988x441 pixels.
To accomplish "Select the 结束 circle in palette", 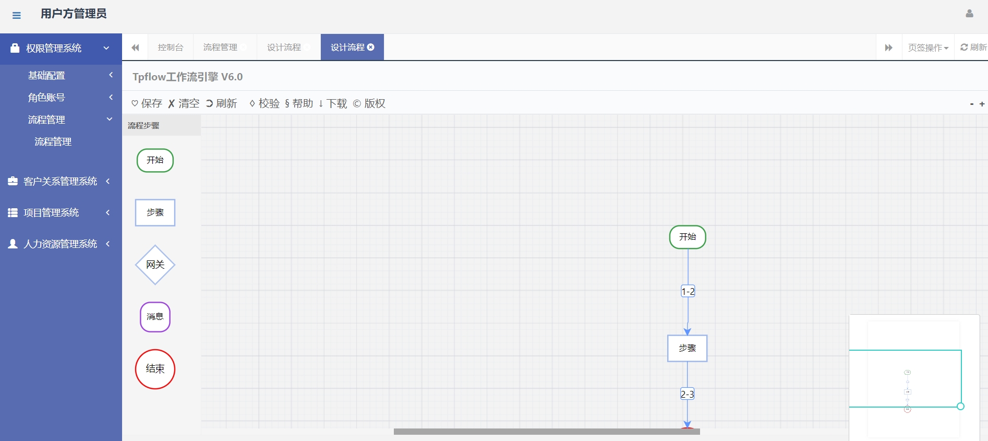I will pyautogui.click(x=155, y=369).
